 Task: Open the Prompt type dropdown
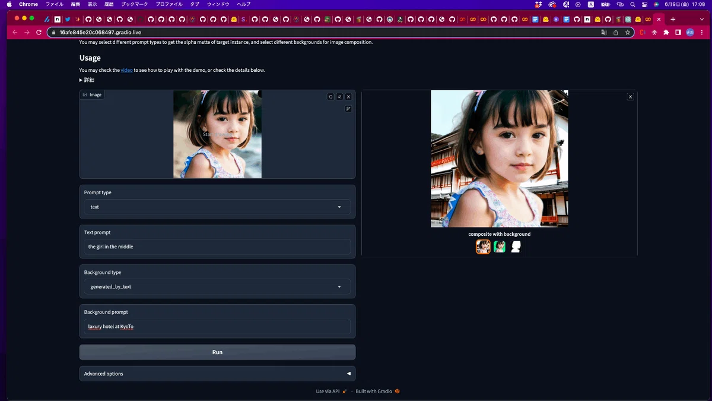click(x=217, y=207)
